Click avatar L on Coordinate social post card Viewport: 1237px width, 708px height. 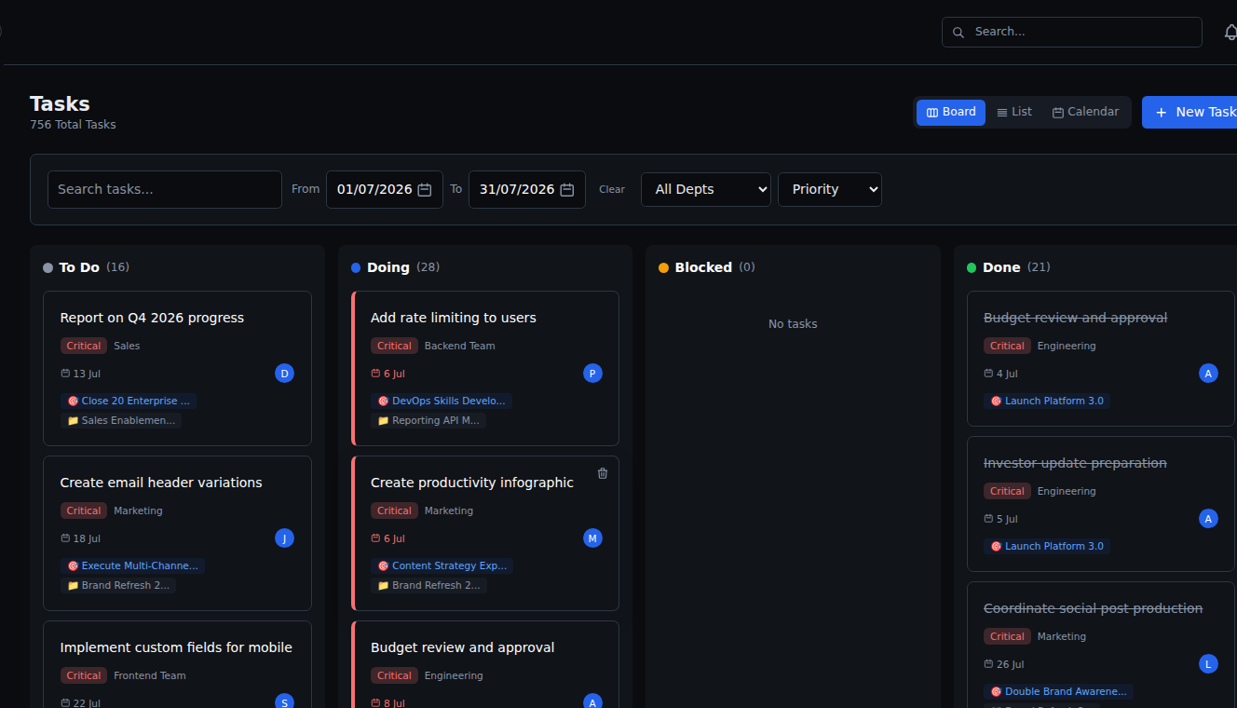[x=1209, y=664]
